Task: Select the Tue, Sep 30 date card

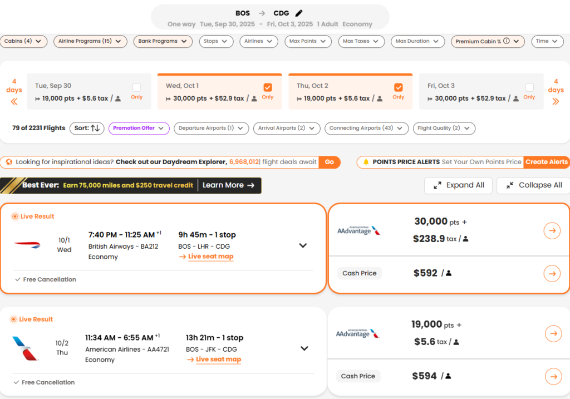Action: tap(89, 92)
